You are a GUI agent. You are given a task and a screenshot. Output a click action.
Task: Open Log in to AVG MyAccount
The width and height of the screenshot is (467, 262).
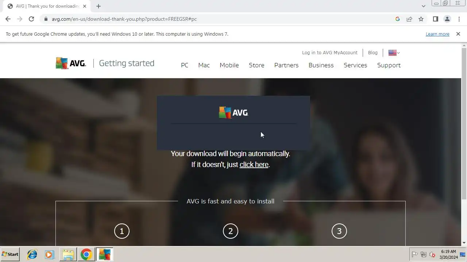click(329, 53)
